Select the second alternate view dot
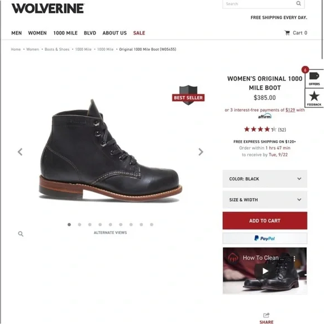 click(79, 225)
